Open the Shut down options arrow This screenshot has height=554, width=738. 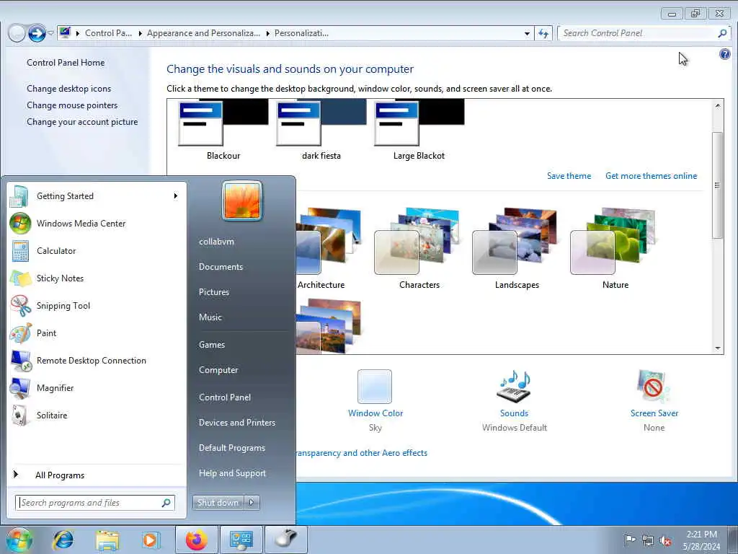tap(252, 502)
